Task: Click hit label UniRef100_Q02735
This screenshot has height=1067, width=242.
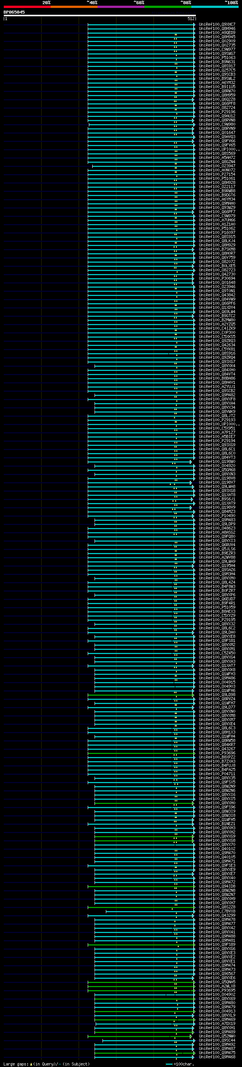Action: 217,45
